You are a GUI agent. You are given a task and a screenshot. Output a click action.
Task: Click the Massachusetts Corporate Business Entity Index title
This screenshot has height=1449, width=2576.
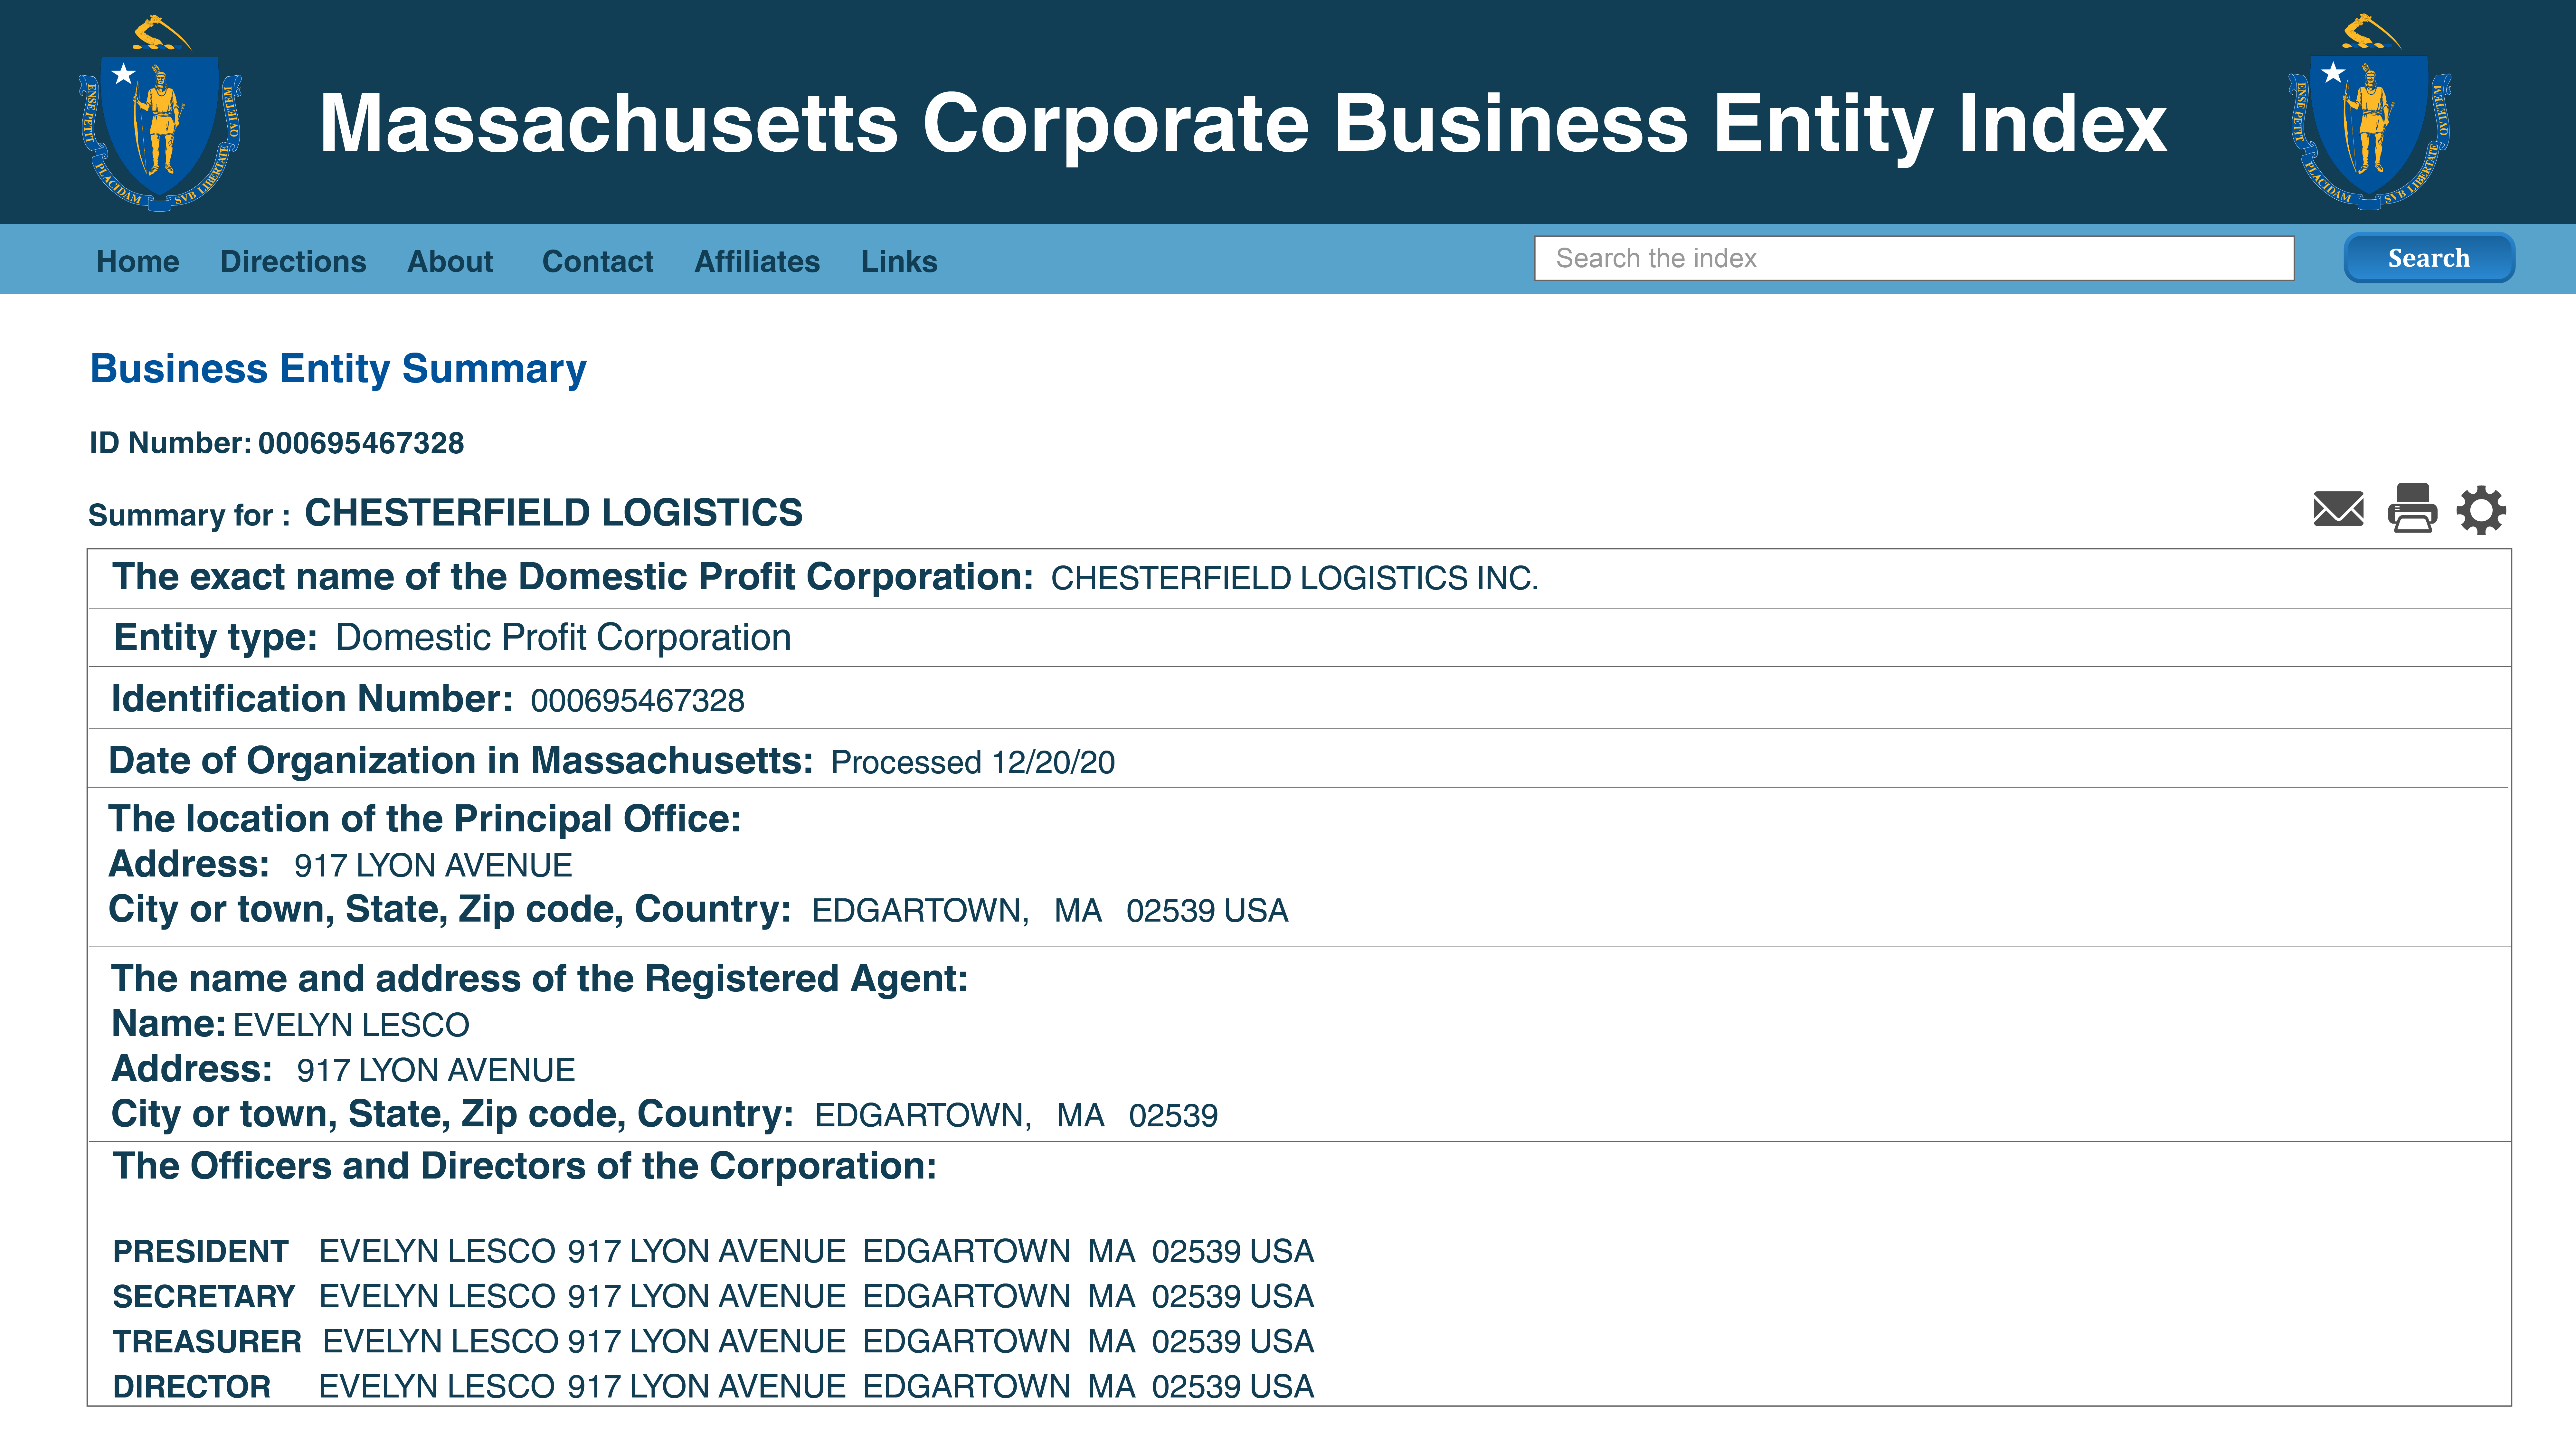(x=1242, y=123)
